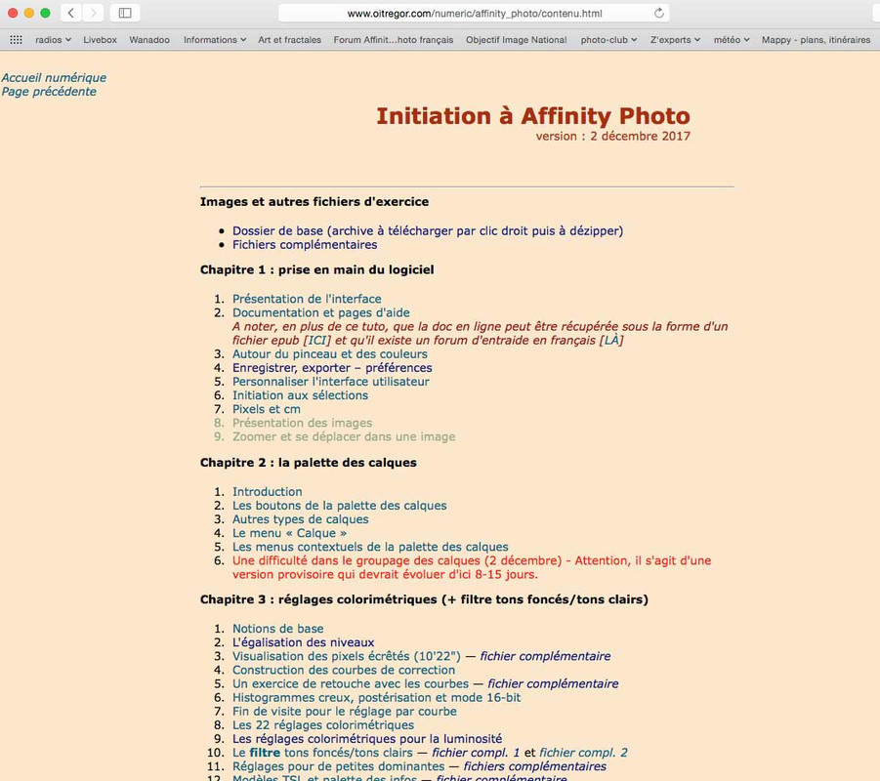Open L'égalisation des niveaux lesson

click(303, 642)
